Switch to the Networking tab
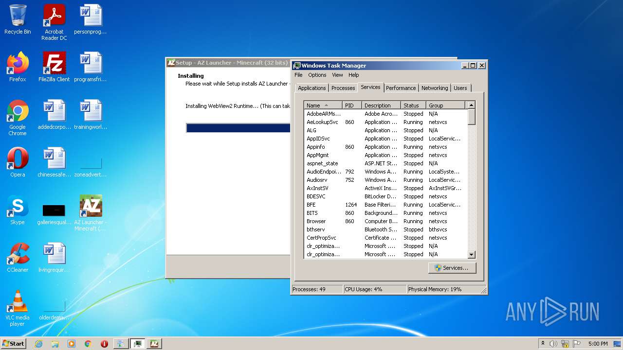Image resolution: width=623 pixels, height=350 pixels. click(x=435, y=88)
